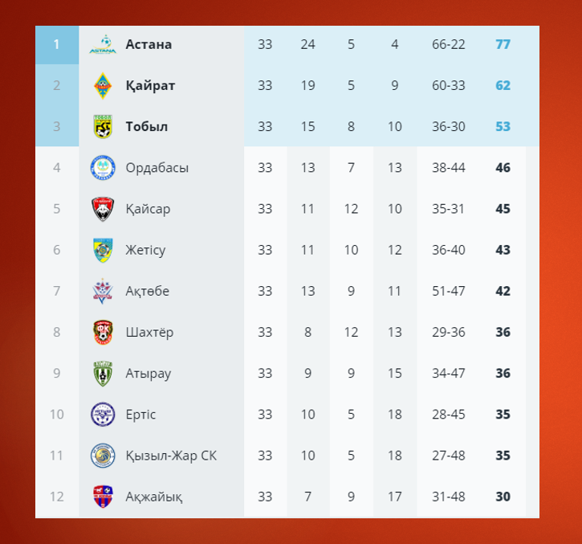Click the Қайрат club crest

tap(103, 86)
